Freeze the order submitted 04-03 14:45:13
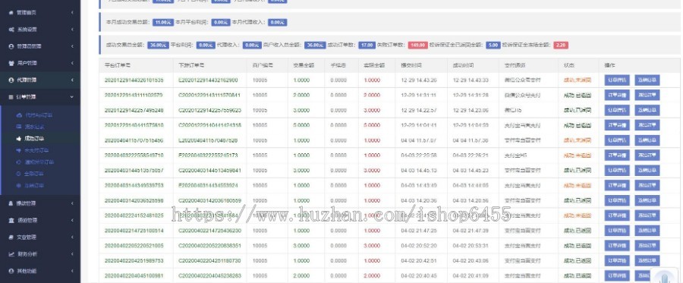The width and height of the screenshot is (683, 283). pos(647,170)
